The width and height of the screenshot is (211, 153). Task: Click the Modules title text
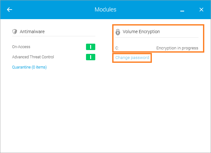105,10
